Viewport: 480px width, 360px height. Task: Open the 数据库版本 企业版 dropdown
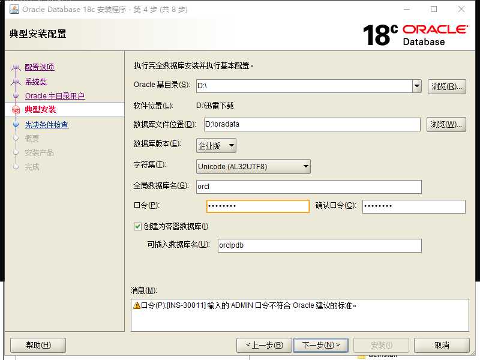coord(216,145)
